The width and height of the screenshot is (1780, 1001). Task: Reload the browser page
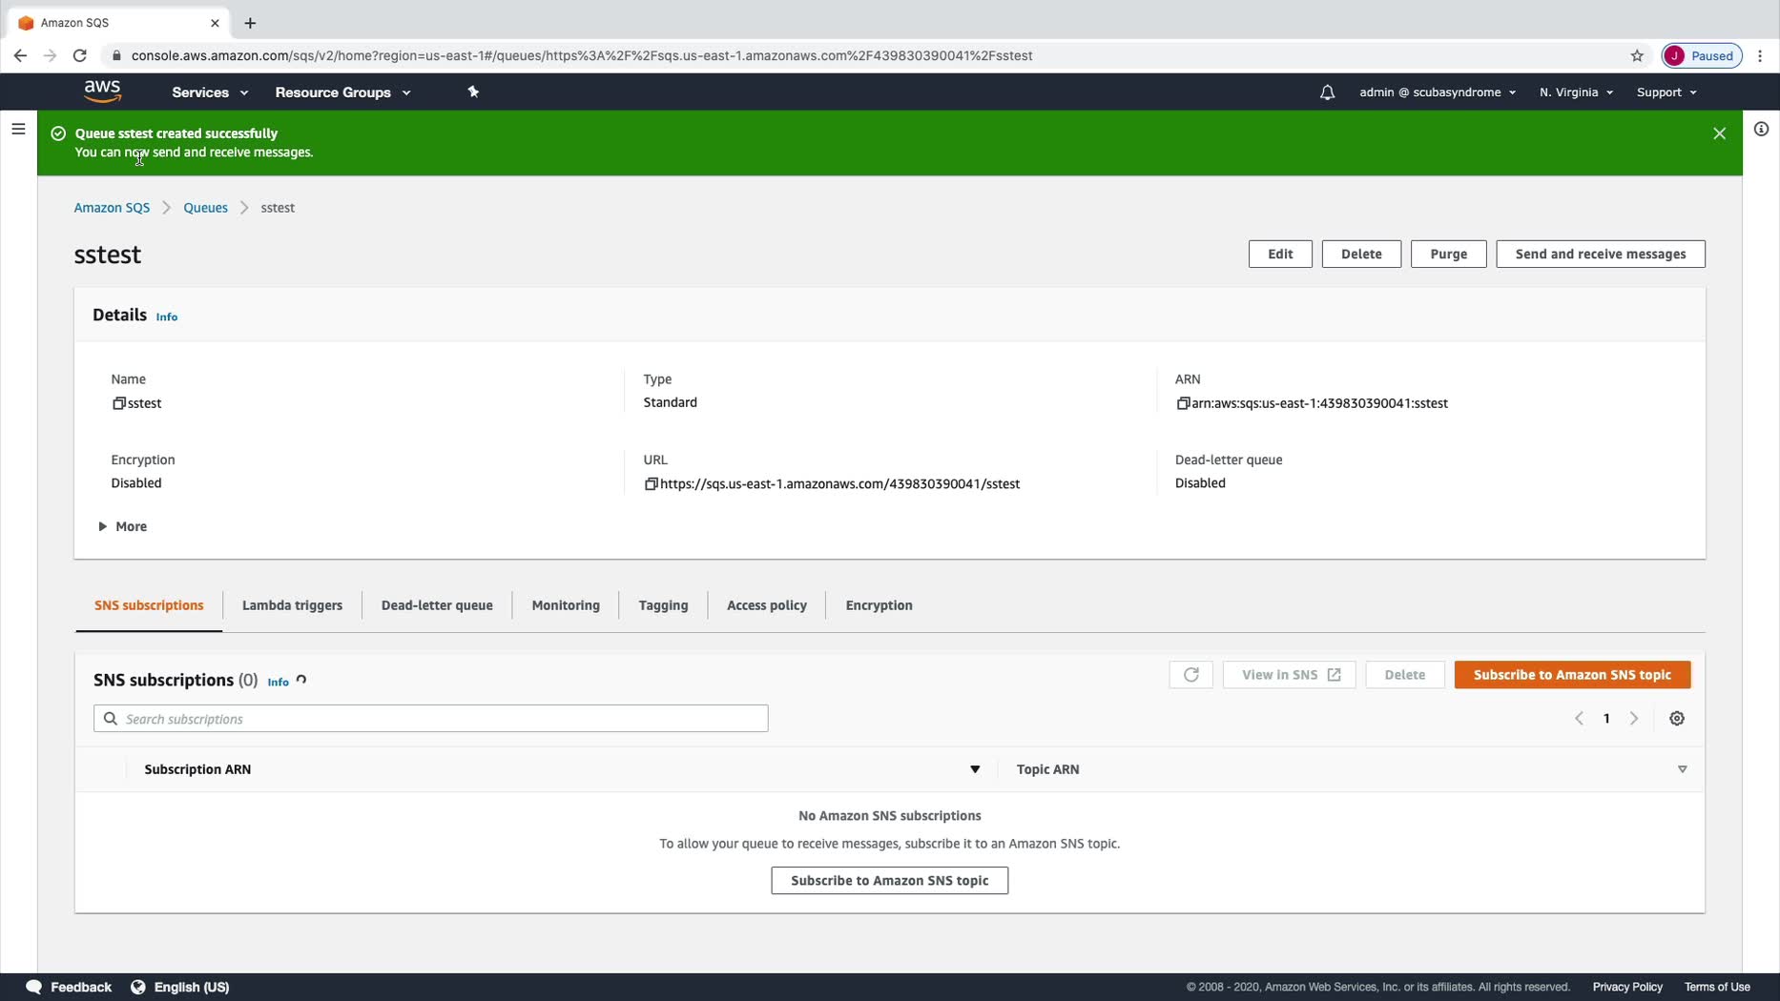tap(80, 55)
